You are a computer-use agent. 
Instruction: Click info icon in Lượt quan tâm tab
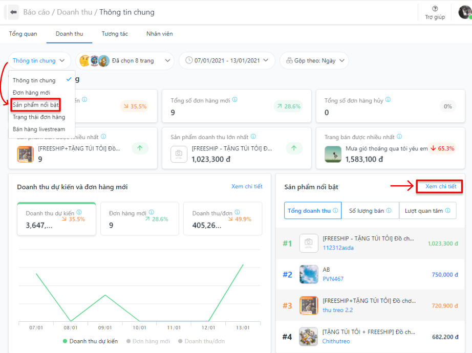point(447,211)
